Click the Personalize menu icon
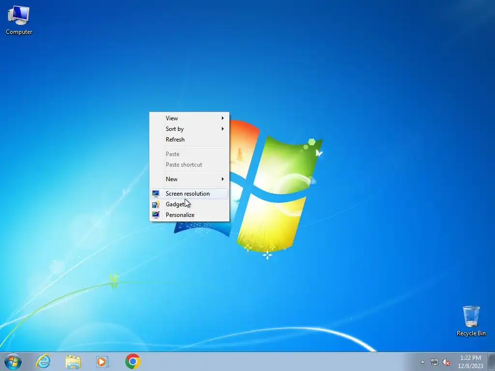Viewport: 495px width, 371px height. pos(156,215)
